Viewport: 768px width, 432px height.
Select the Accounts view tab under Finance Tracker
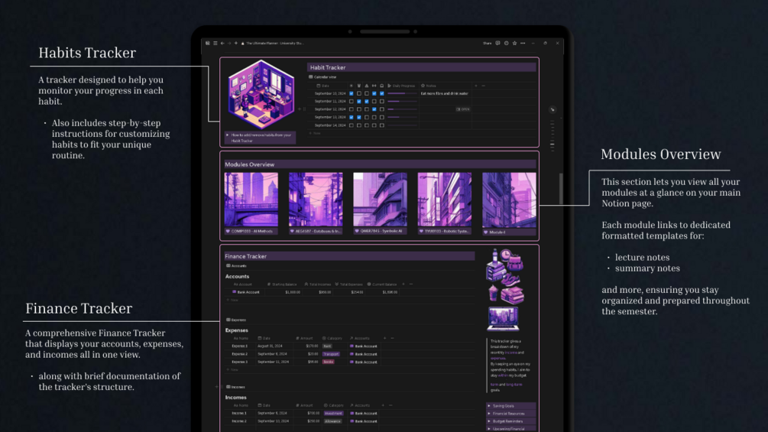(236, 266)
